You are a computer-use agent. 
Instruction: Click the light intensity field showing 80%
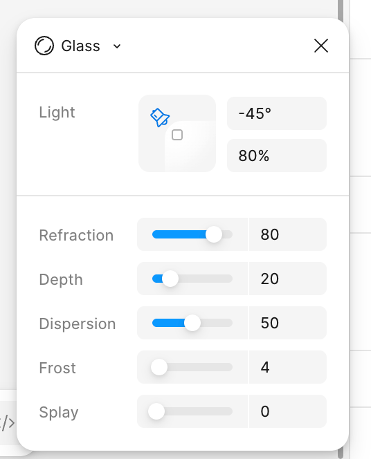[277, 156]
